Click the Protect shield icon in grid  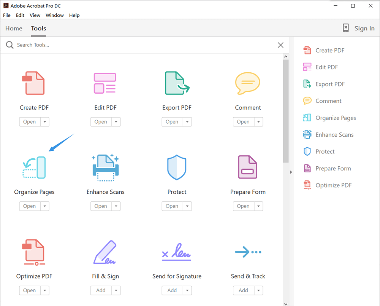177,167
